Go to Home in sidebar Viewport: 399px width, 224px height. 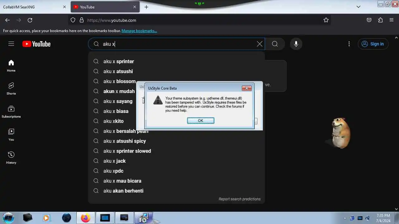(x=11, y=66)
